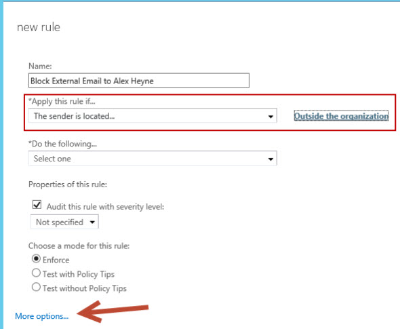Click the '*Do the following...' label
Screen dimensions: 400x329
[63, 144]
